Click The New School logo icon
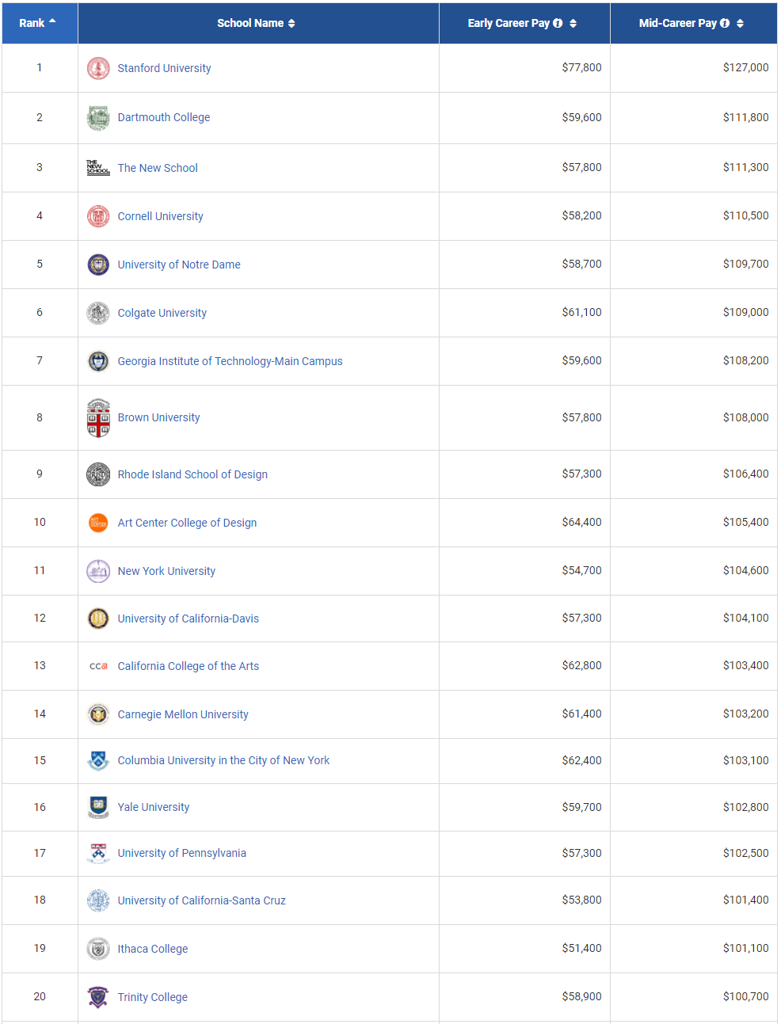 point(98,167)
